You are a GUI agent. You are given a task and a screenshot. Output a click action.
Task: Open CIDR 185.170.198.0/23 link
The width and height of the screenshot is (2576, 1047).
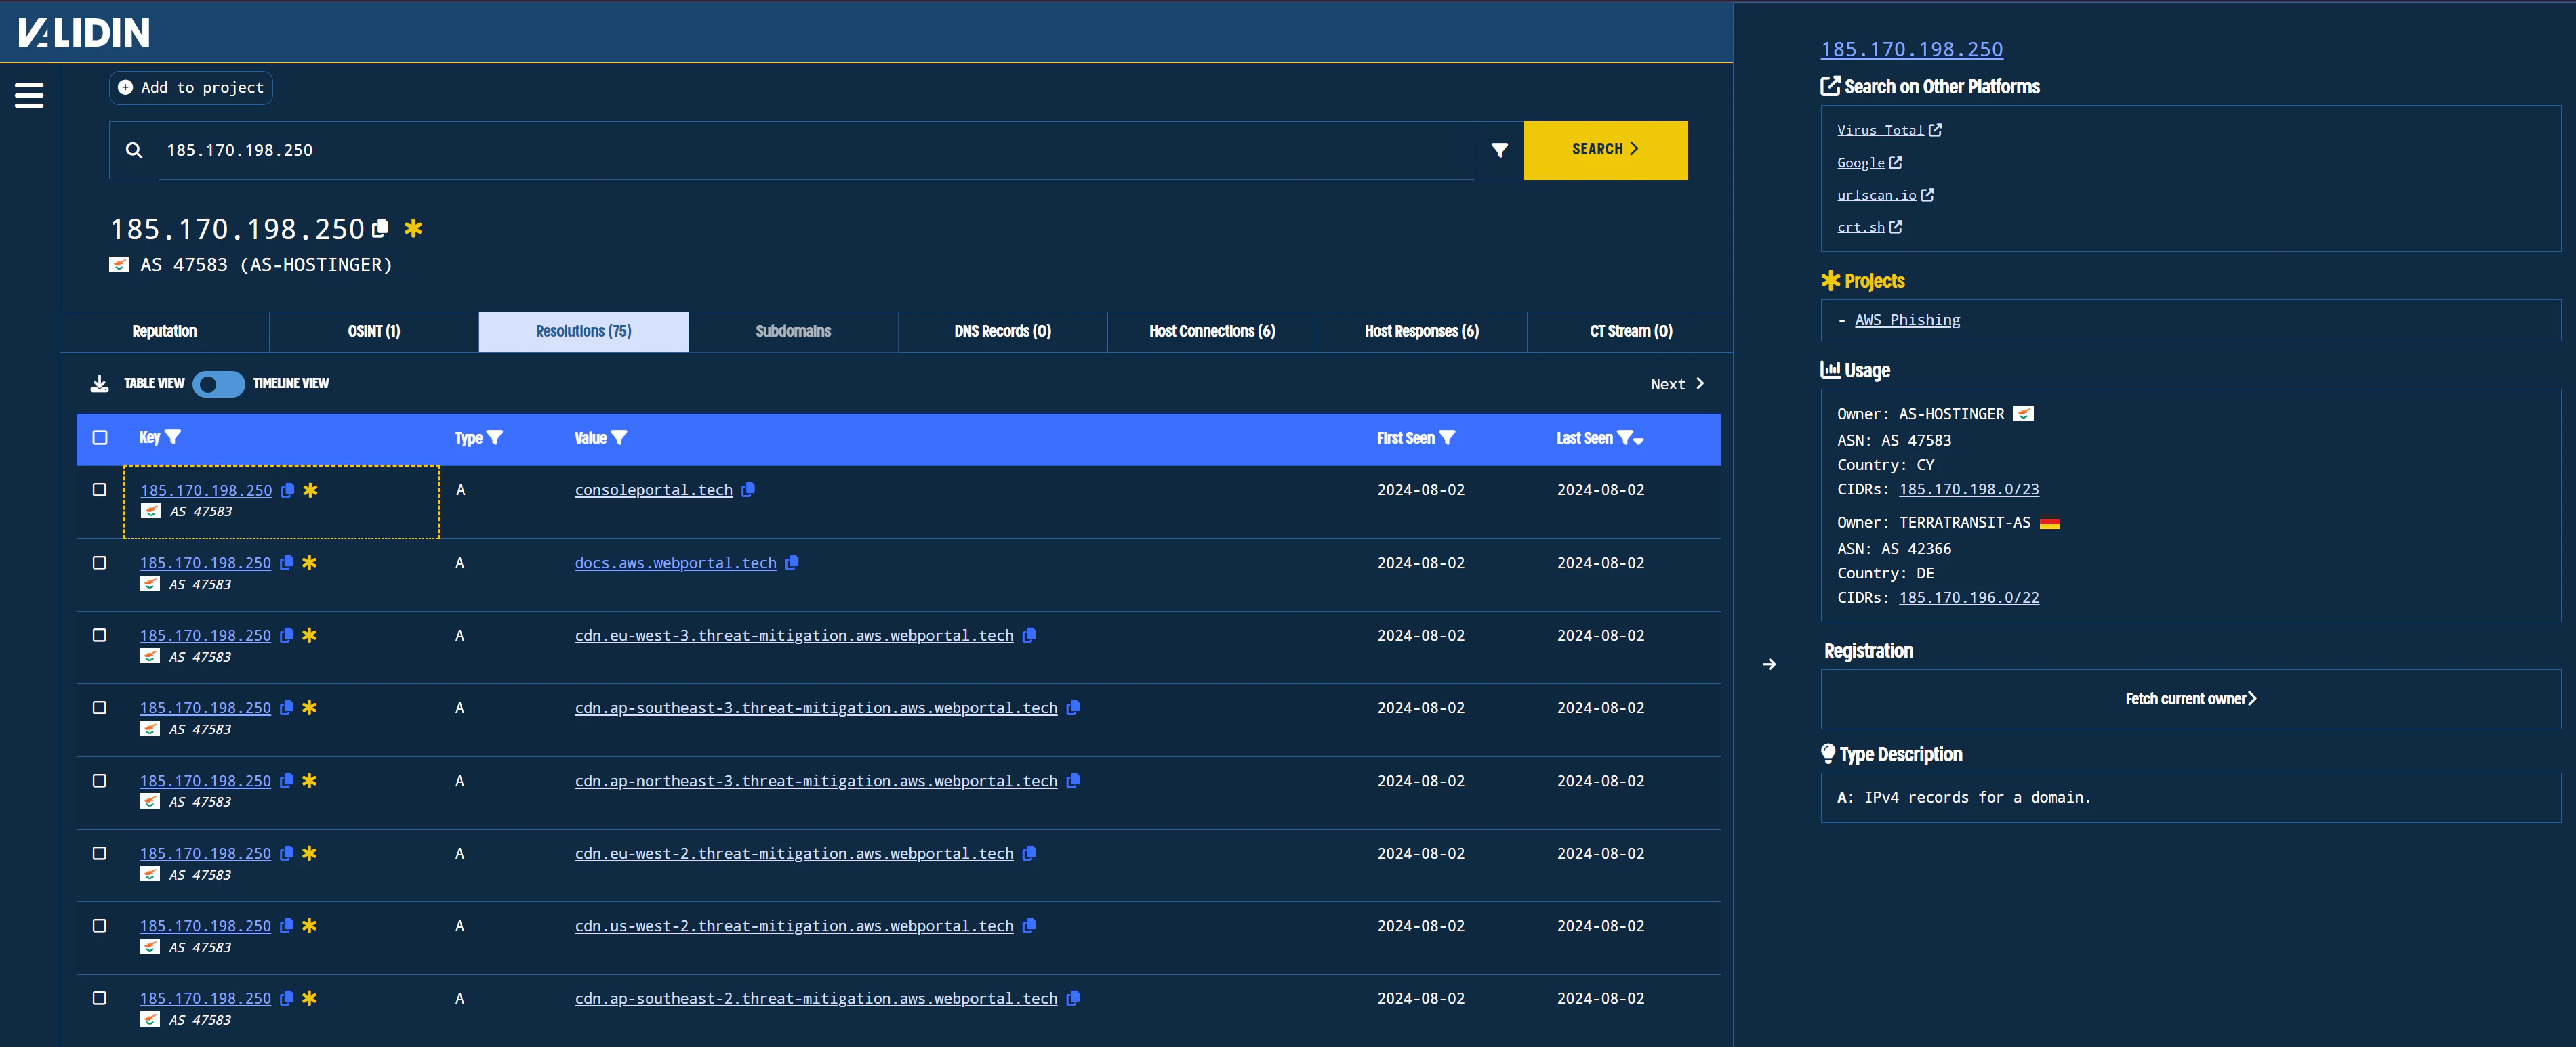coord(1968,490)
